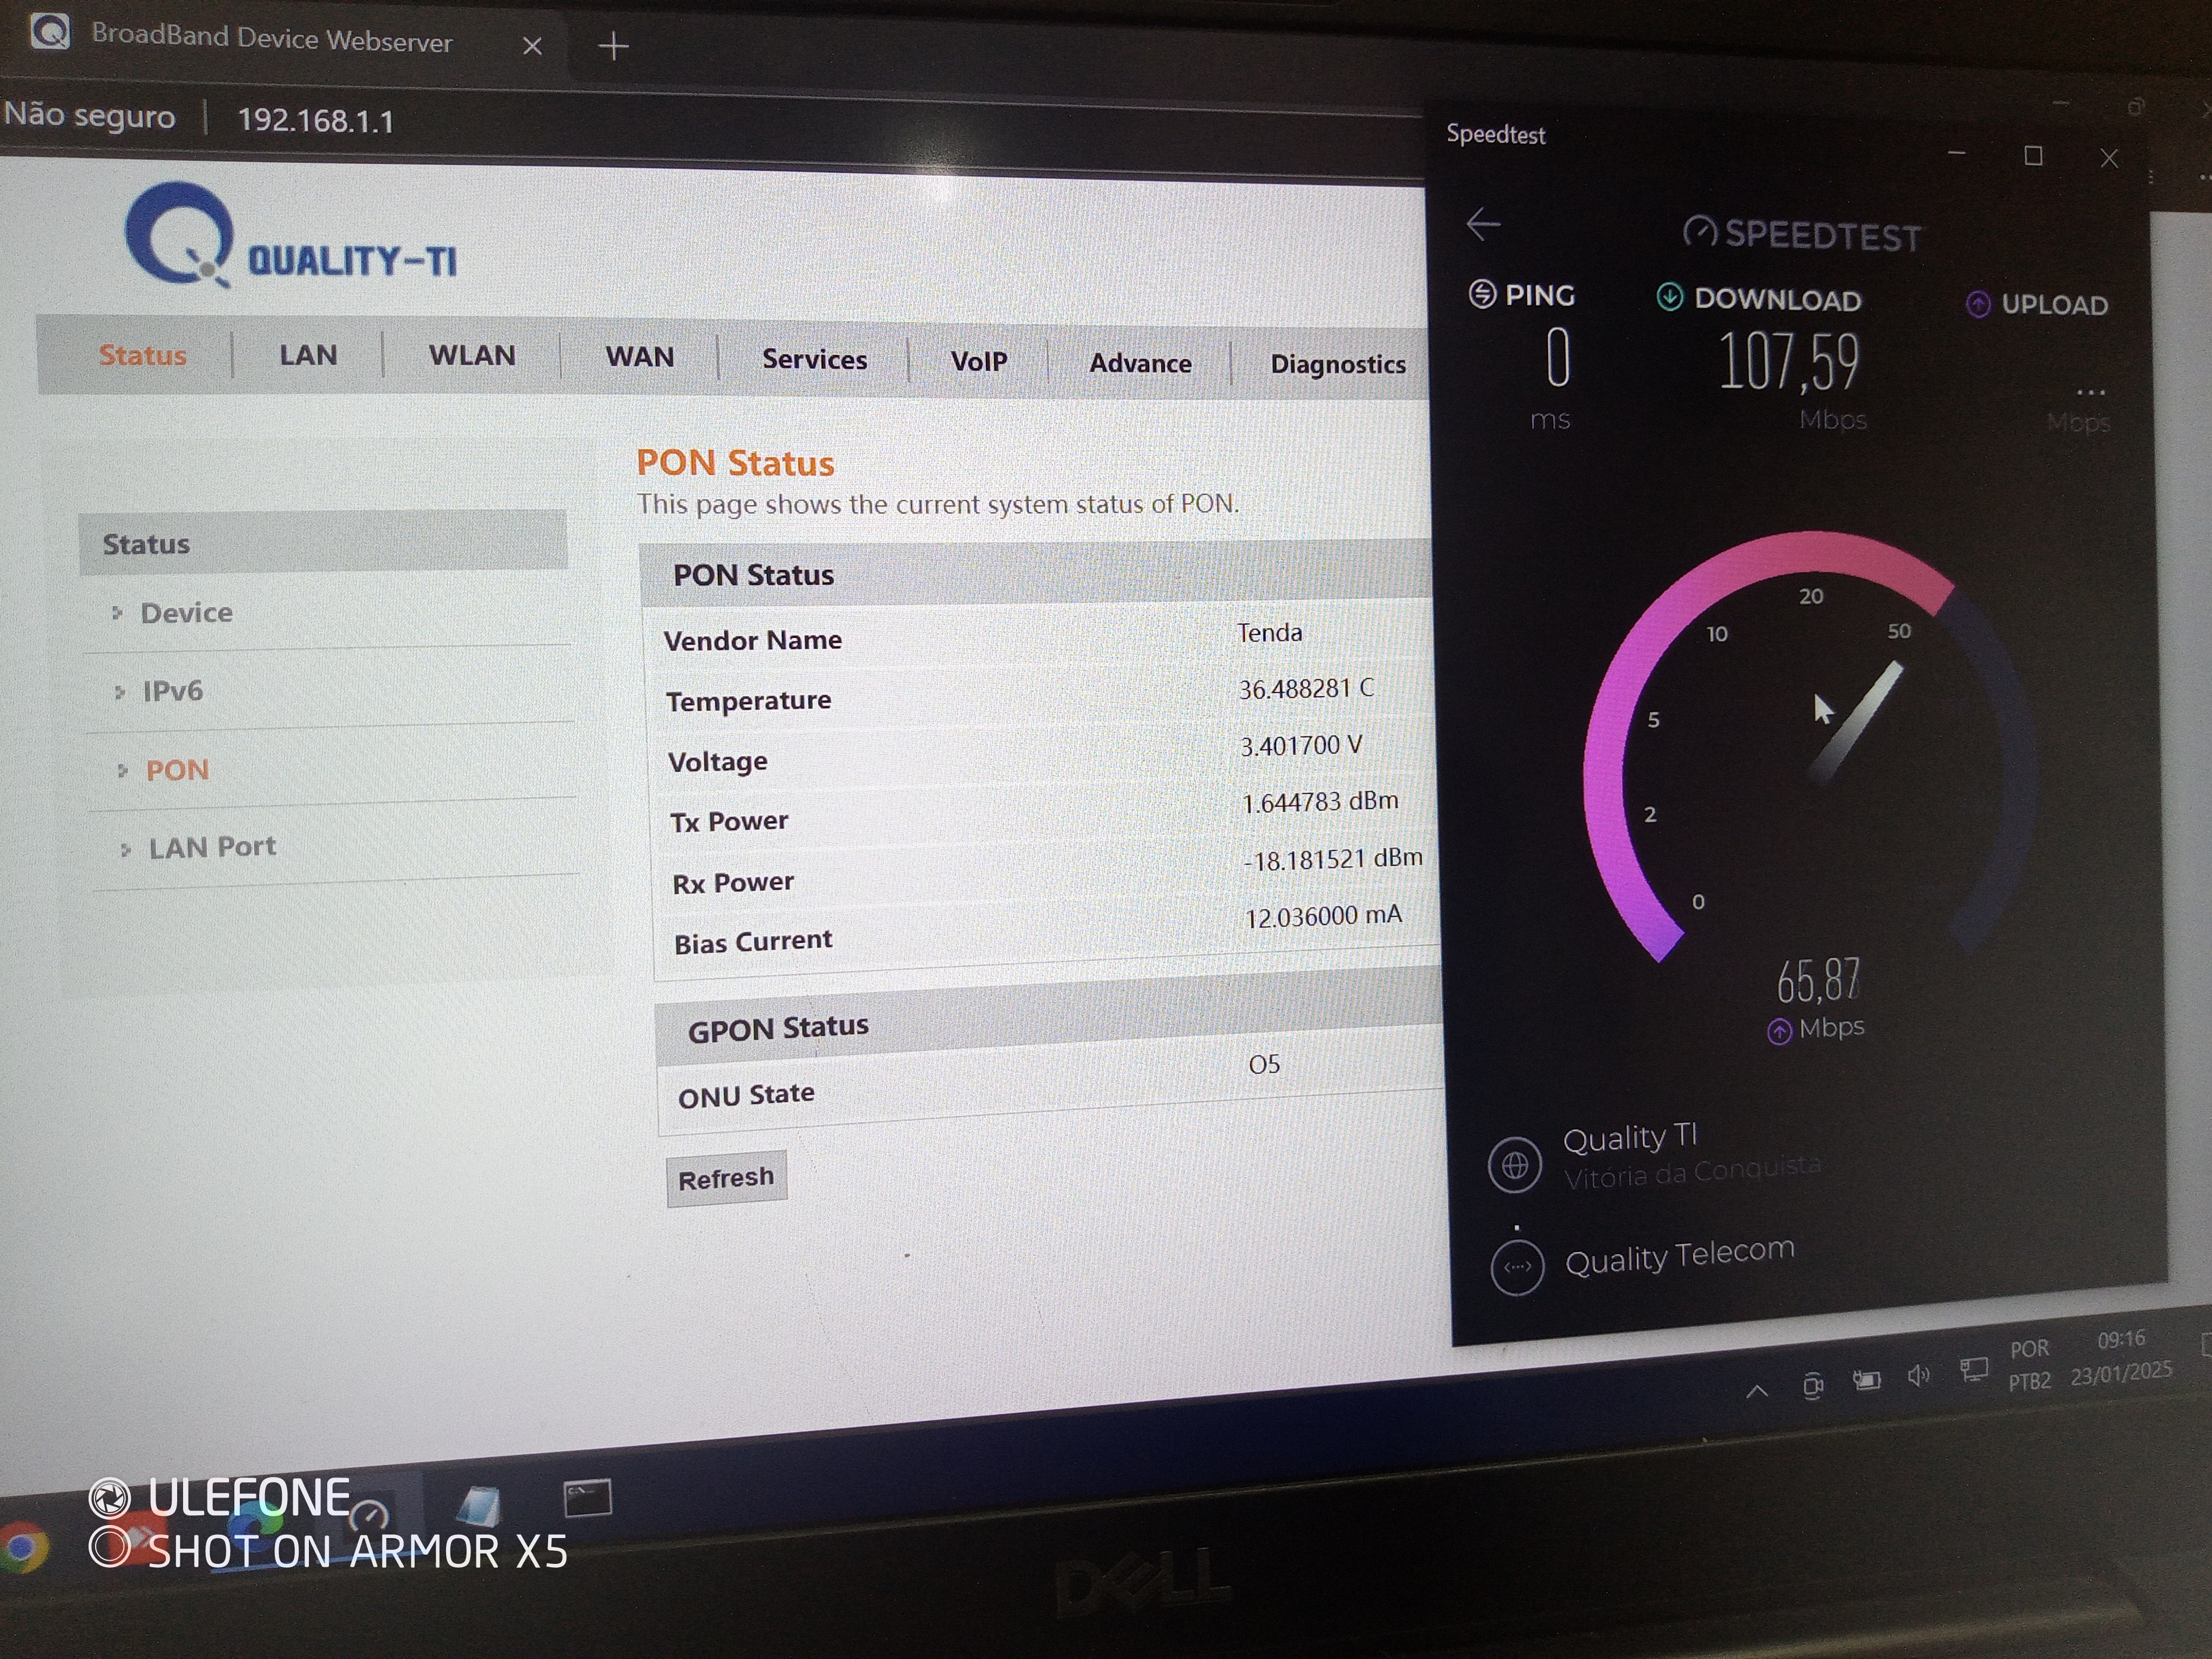The image size is (2212, 1659).
Task: Close the BroadBand Device Webserver tab
Action: (532, 46)
